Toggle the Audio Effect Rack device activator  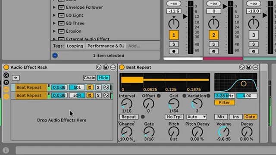point(6,67)
